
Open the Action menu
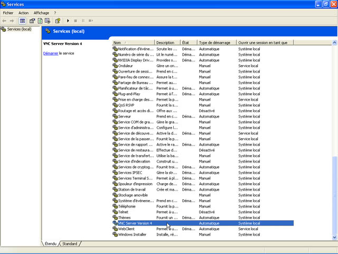pos(23,13)
